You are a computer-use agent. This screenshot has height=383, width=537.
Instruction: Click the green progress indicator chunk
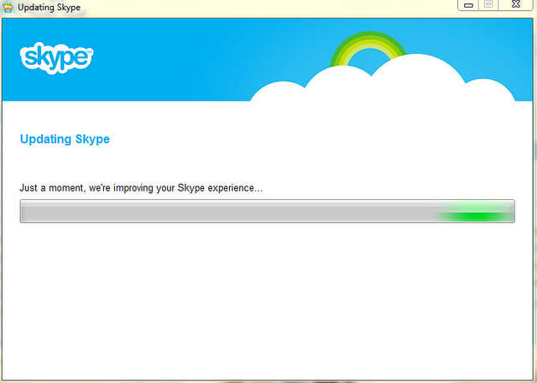pos(475,215)
